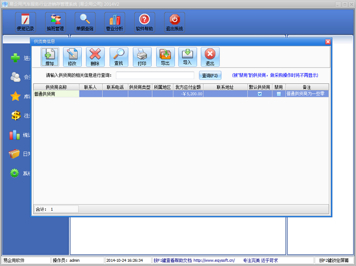Click 增加 to add a supplier
This screenshot has height=266, width=356.
click(x=50, y=57)
